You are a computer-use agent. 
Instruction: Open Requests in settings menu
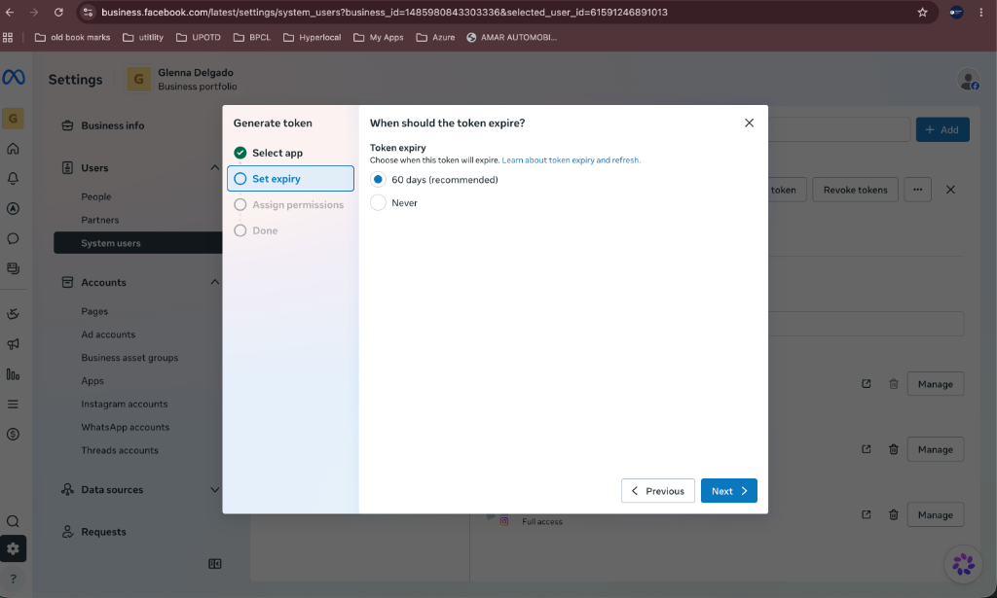pos(94,532)
